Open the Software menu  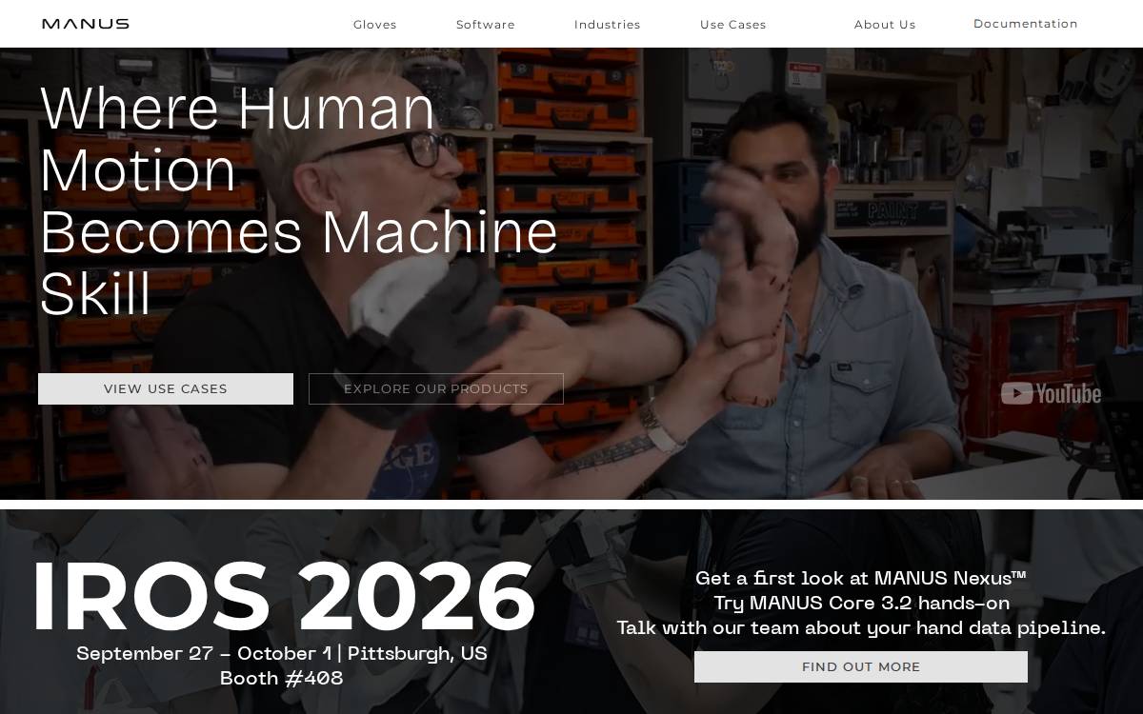coord(485,25)
